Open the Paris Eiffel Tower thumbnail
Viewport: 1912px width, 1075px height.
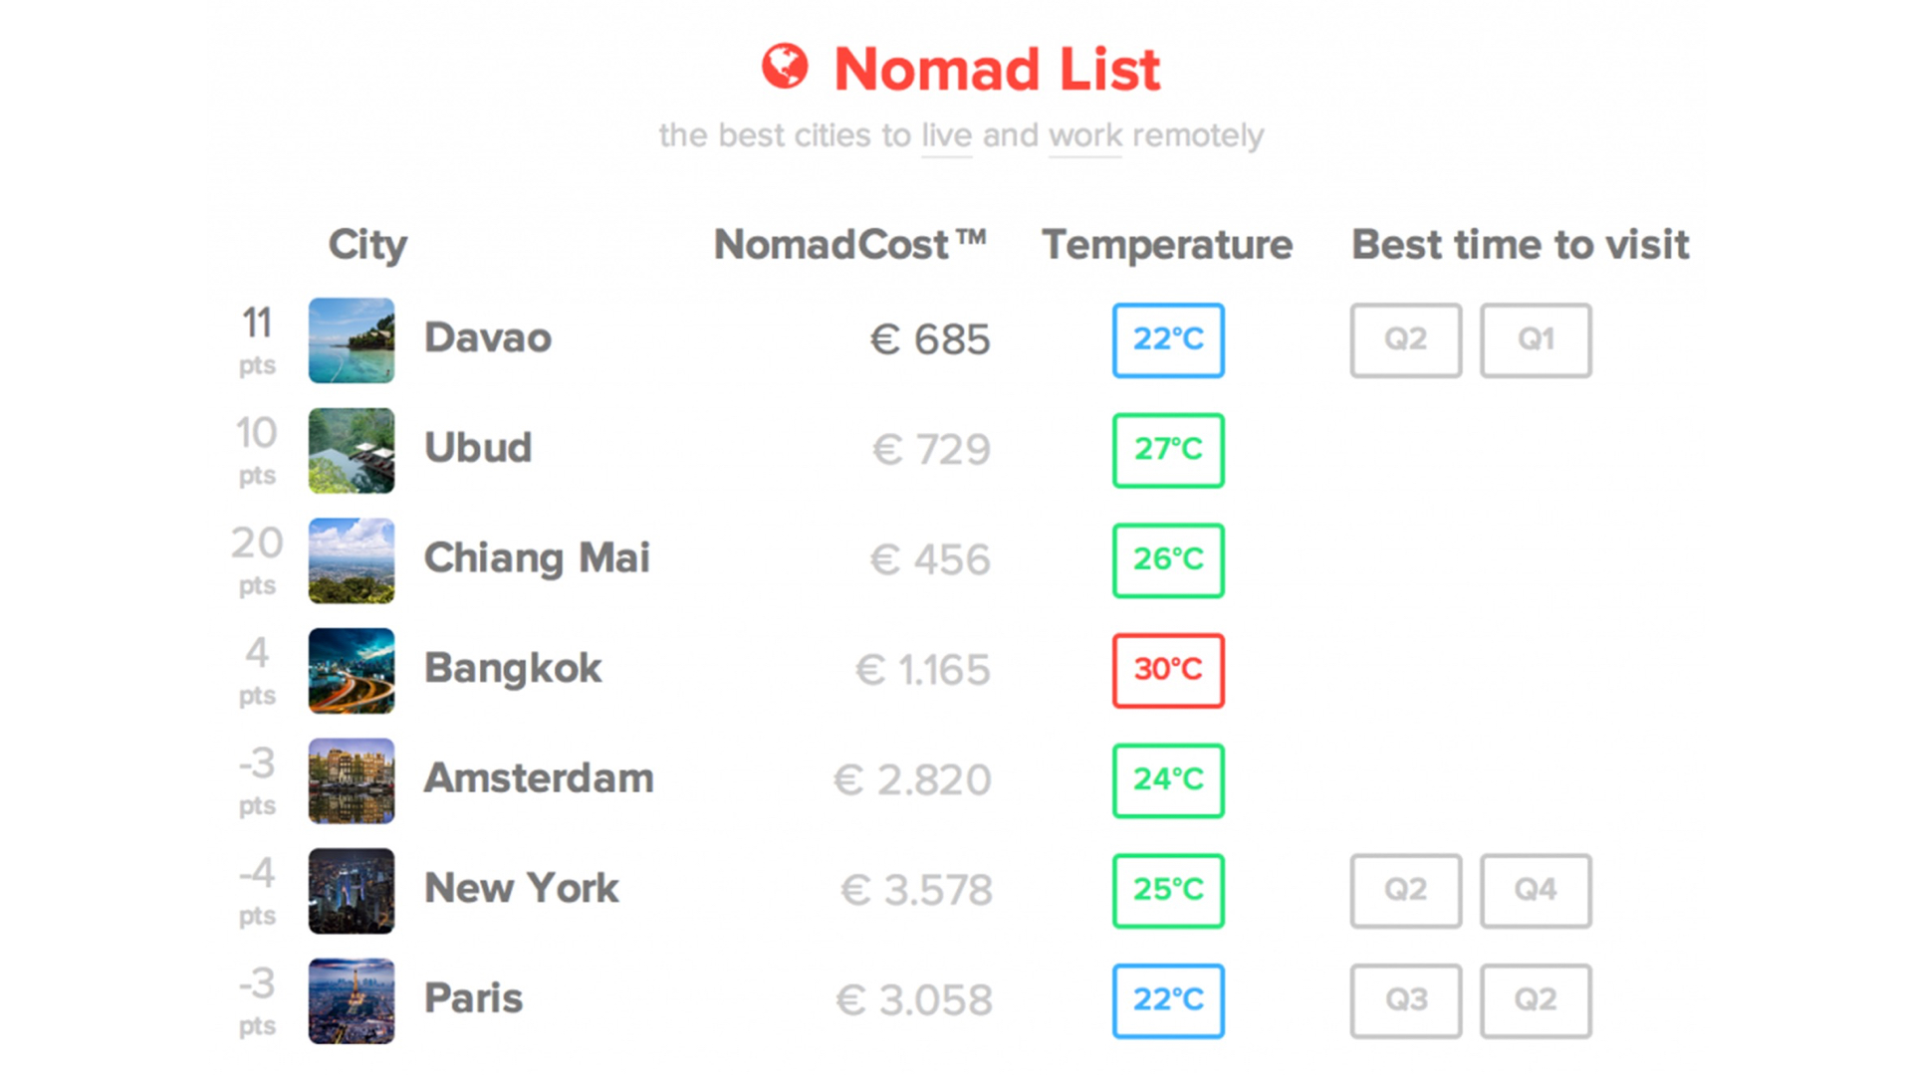click(352, 1001)
